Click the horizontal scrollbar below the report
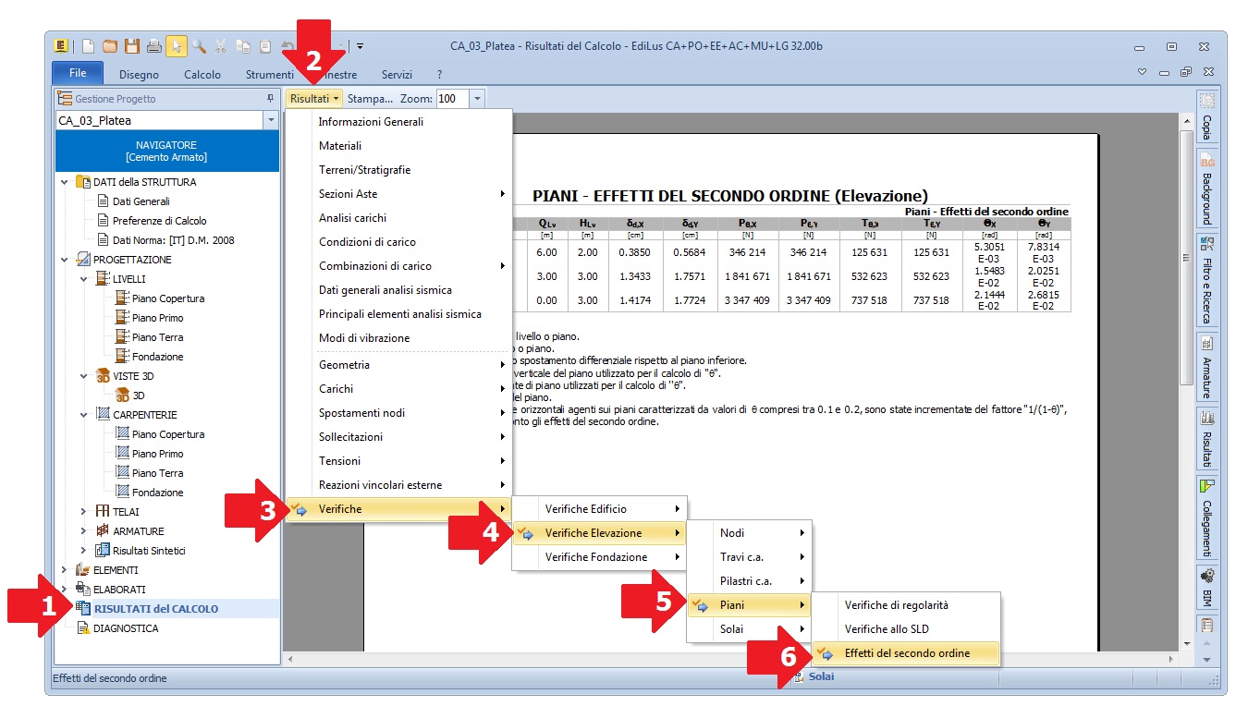The height and width of the screenshot is (706, 1236). tap(732, 658)
